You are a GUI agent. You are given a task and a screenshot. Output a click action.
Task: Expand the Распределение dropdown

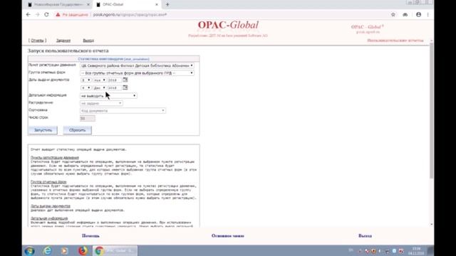click(x=101, y=103)
